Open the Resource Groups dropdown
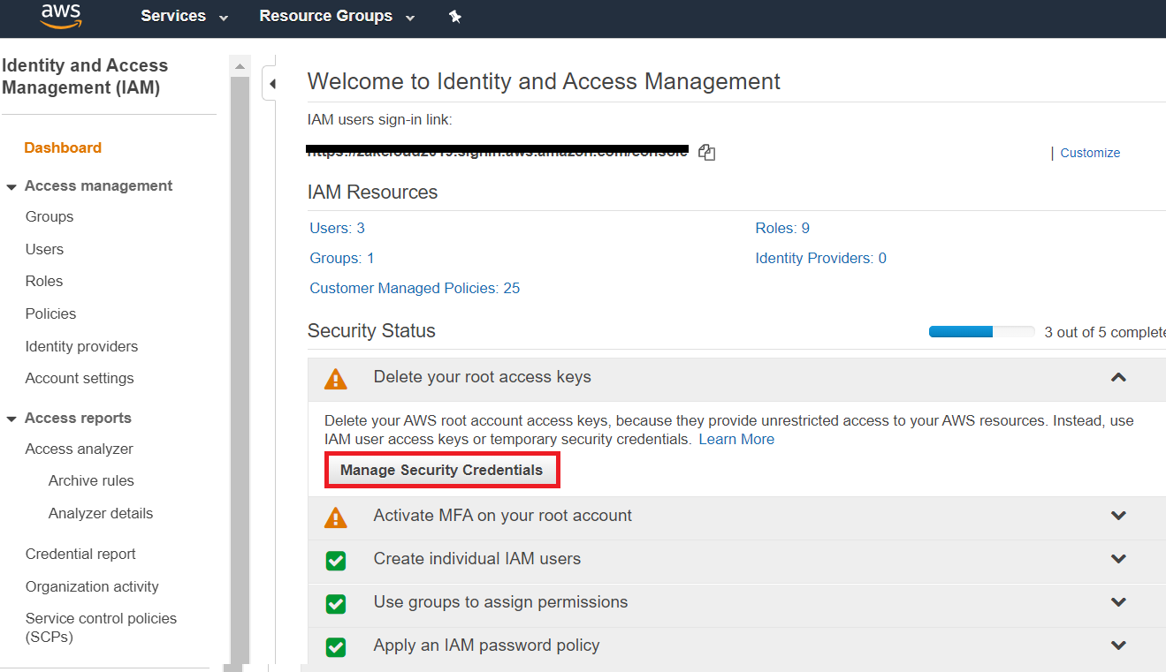1166x672 pixels. coord(336,17)
